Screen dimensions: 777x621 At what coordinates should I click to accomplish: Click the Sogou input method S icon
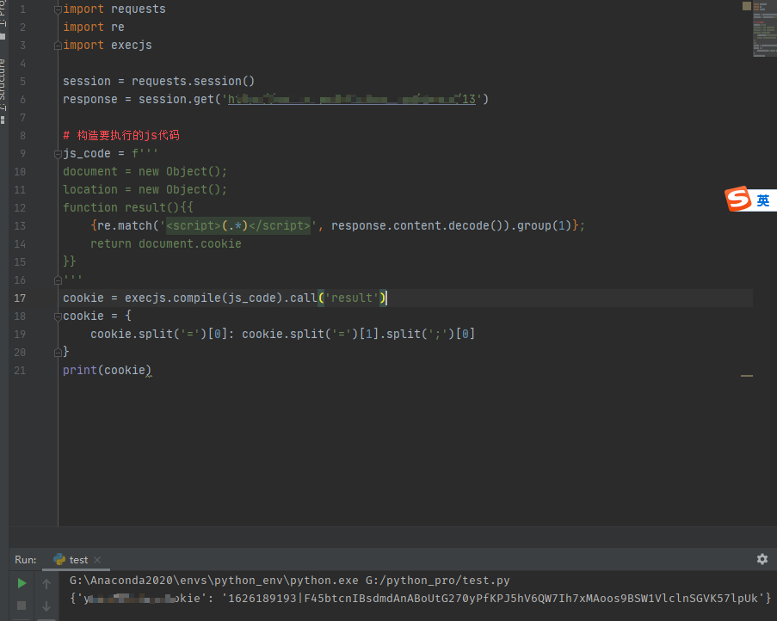tap(738, 199)
